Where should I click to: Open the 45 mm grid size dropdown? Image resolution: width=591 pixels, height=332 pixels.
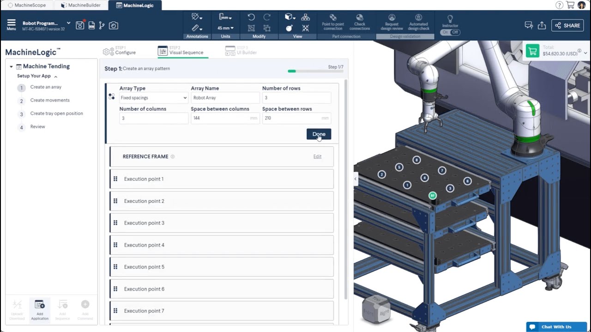tap(225, 28)
